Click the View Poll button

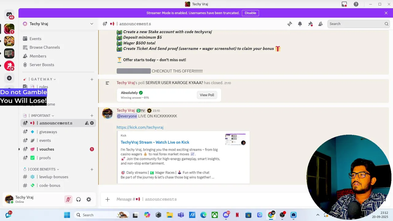tap(207, 95)
